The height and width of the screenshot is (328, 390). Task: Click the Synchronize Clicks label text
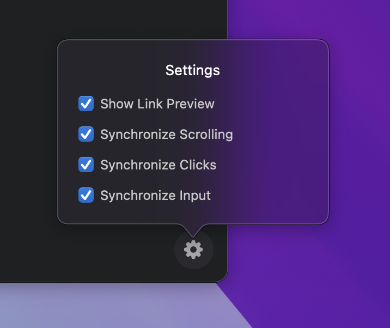pyautogui.click(x=158, y=165)
